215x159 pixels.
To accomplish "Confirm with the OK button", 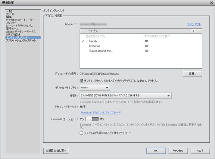I will (x=156, y=151).
